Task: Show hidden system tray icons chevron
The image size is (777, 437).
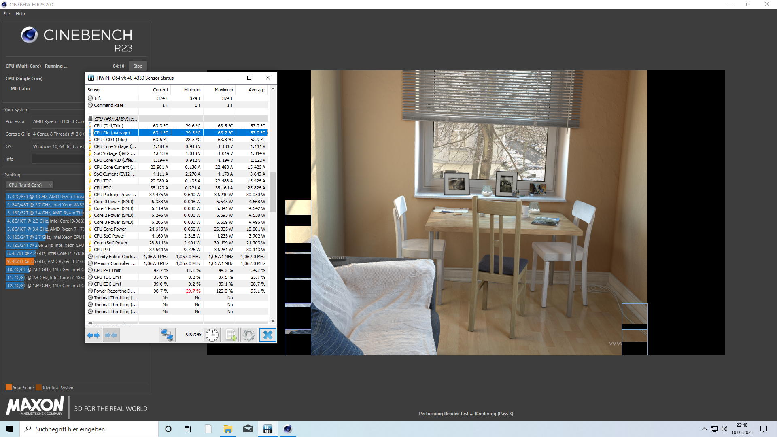Action: pos(704,429)
